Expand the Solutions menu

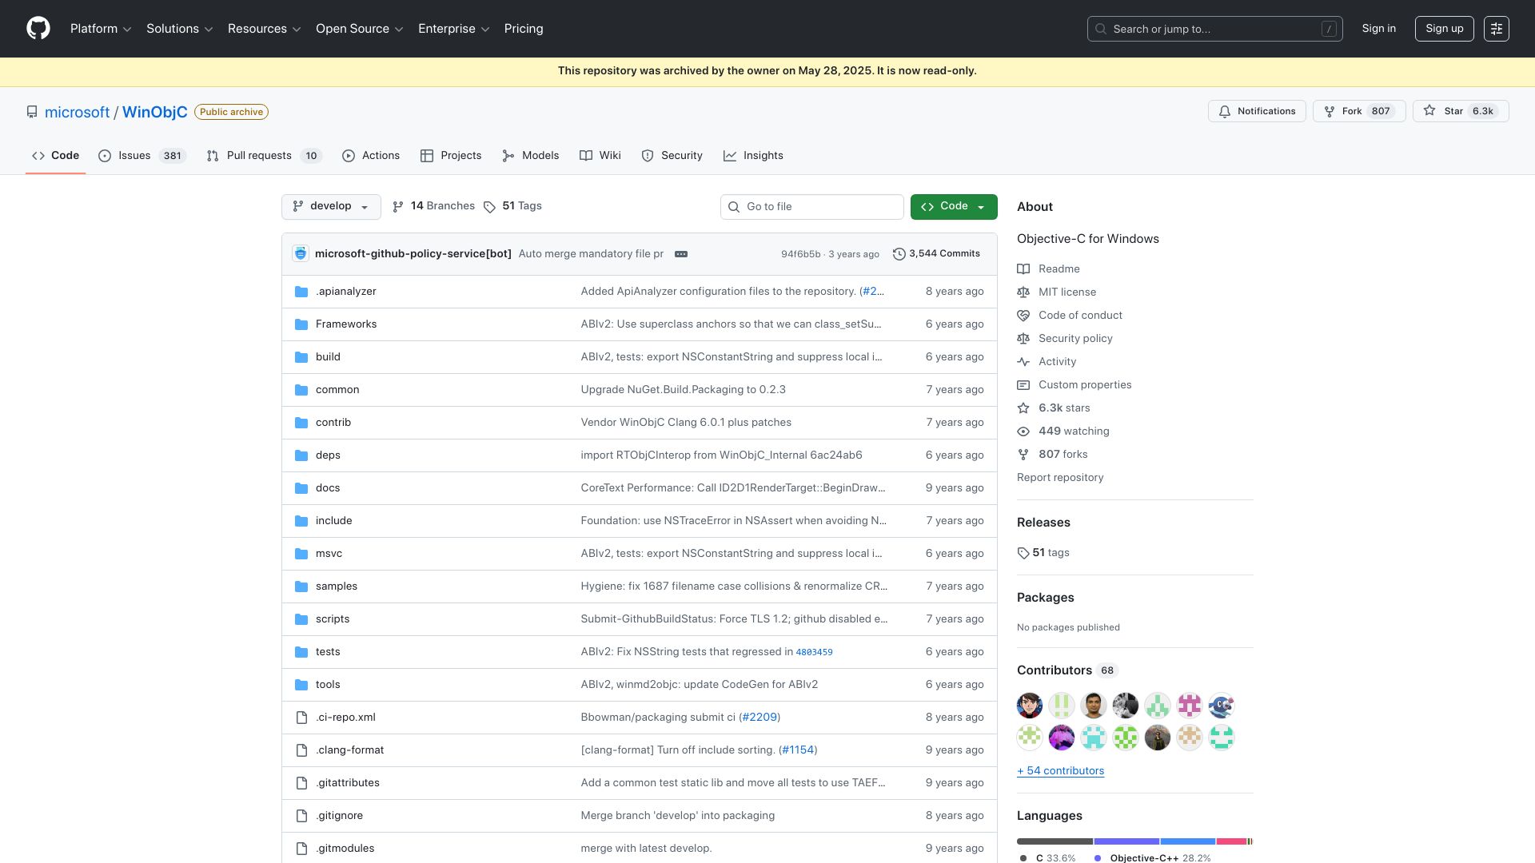180,29
